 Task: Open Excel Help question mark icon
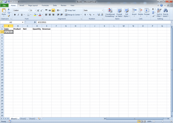coord(161,5)
